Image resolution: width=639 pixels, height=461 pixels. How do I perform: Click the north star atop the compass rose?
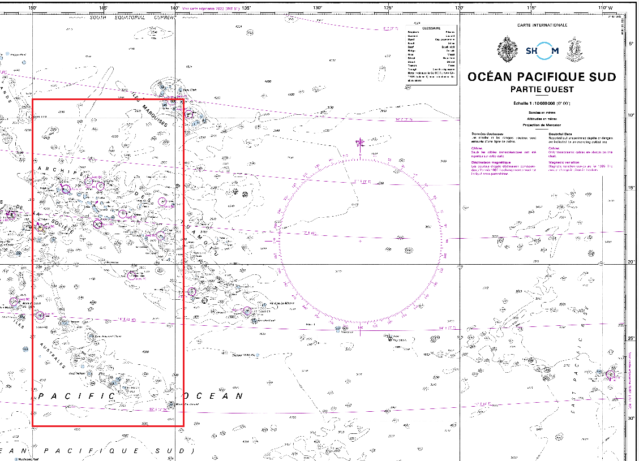(x=360, y=143)
